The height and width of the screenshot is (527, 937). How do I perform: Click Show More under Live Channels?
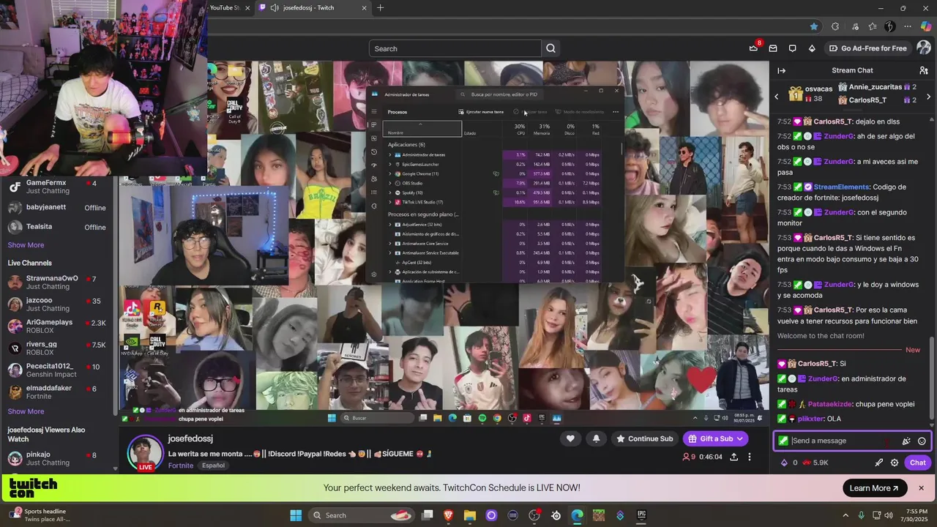26,411
